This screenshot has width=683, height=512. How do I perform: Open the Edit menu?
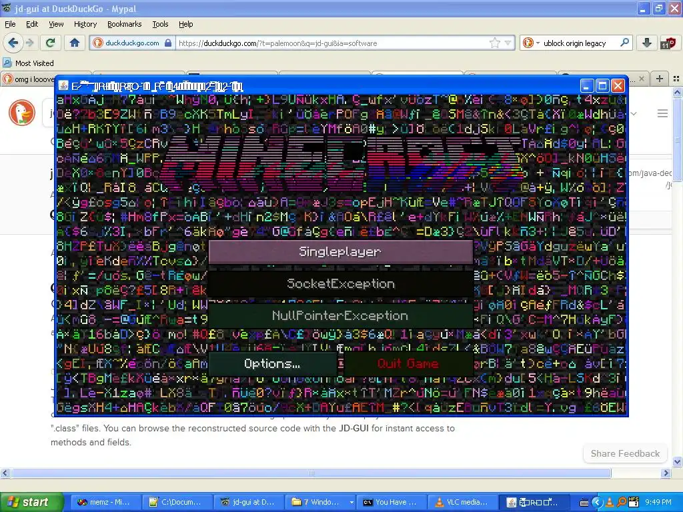point(32,24)
